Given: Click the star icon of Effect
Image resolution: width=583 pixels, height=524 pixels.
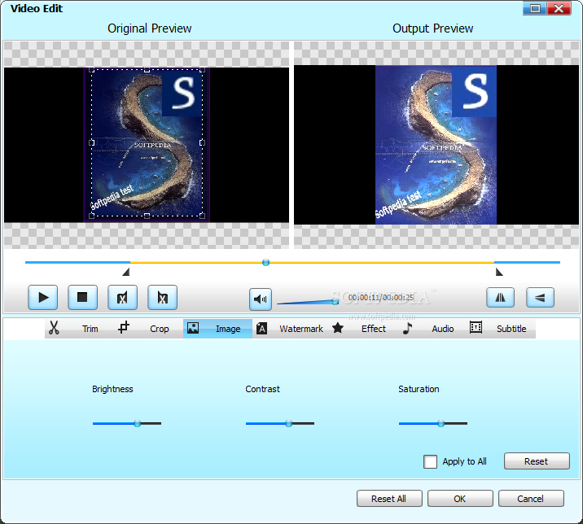Looking at the screenshot, I should point(338,328).
